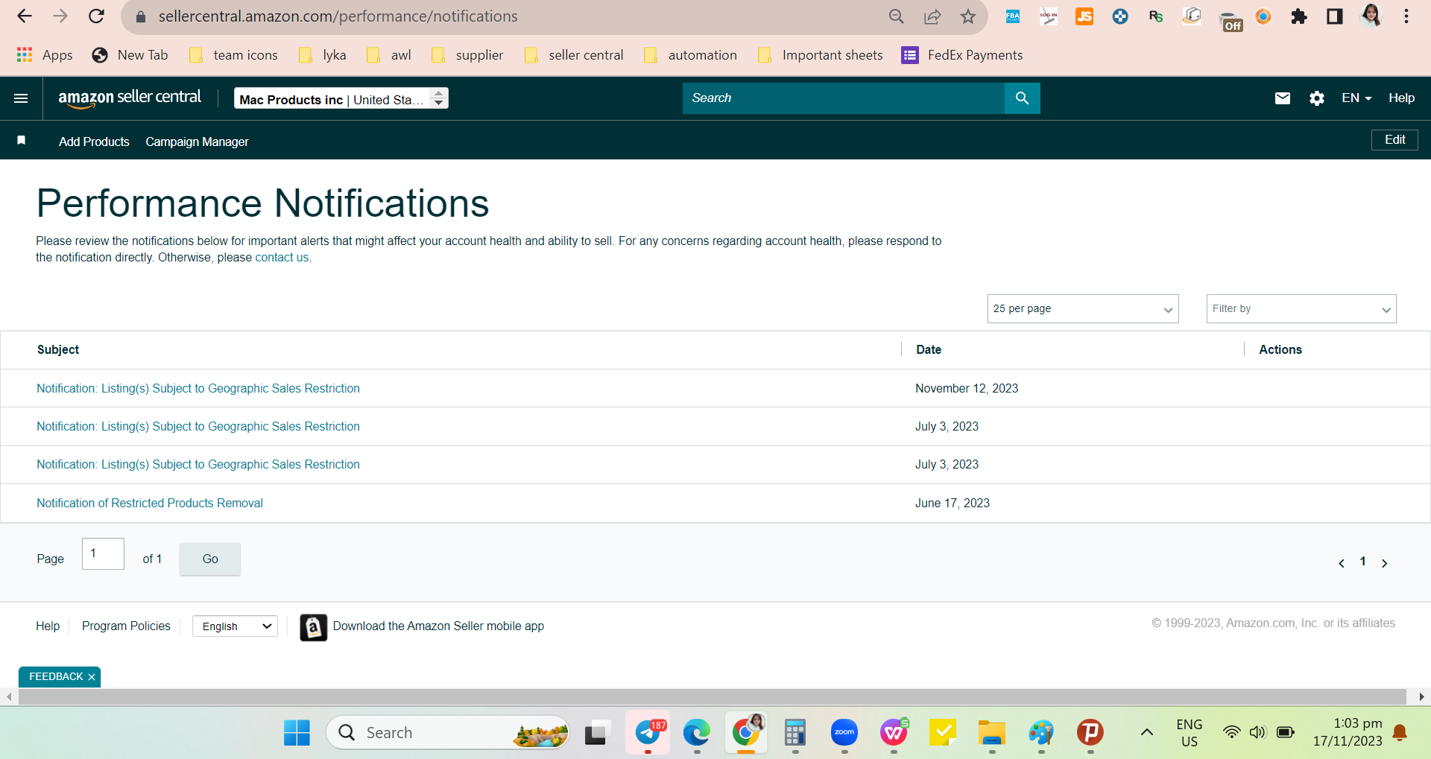Viewport: 1431px width, 759px height.
Task: Click the footer Help link
Action: [x=48, y=626]
